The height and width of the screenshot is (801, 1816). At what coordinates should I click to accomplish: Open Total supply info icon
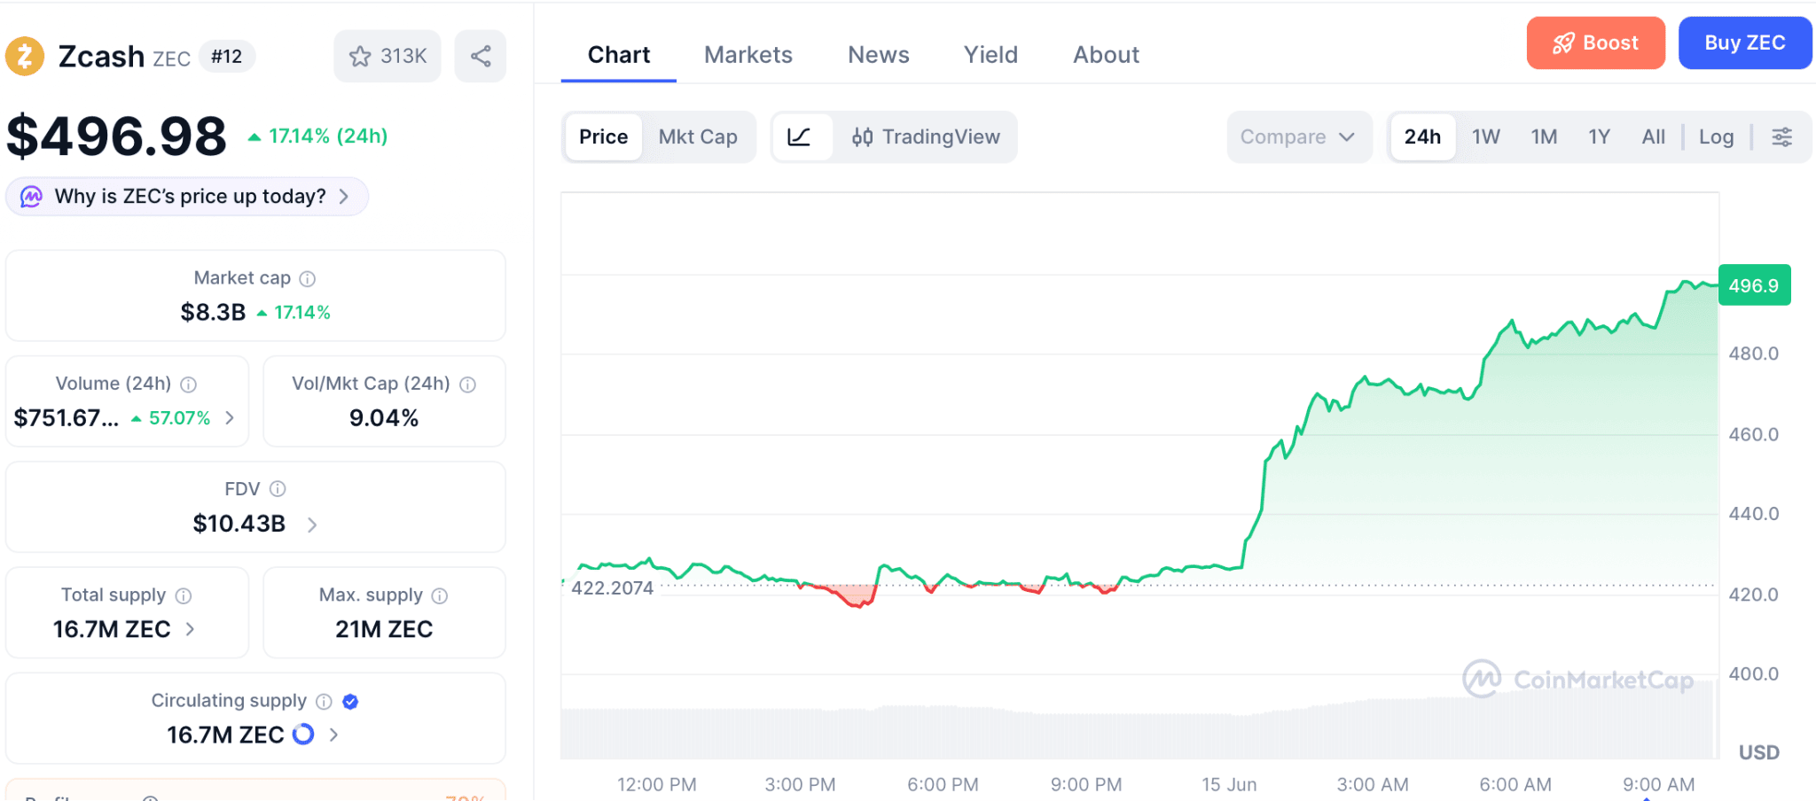pos(184,595)
